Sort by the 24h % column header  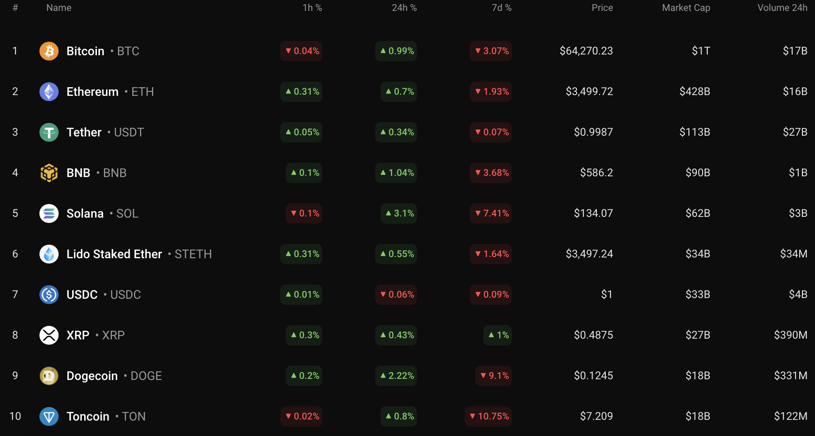point(404,8)
